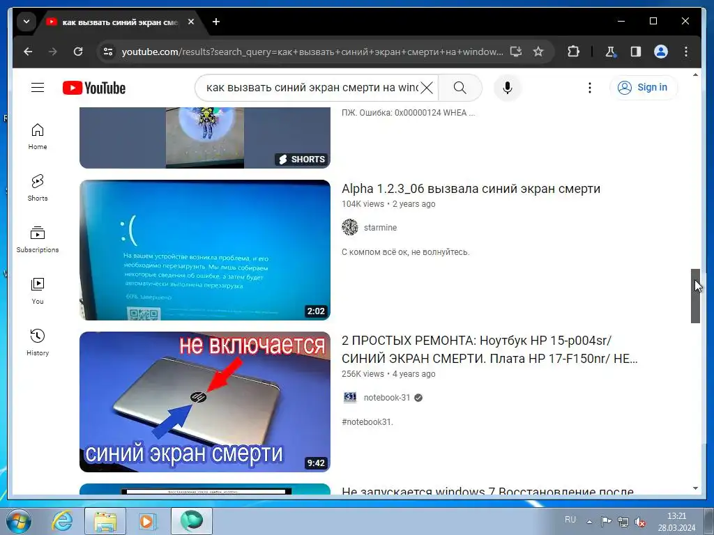The height and width of the screenshot is (535, 714).
Task: Open the You section in the sidebar
Action: [x=38, y=291]
